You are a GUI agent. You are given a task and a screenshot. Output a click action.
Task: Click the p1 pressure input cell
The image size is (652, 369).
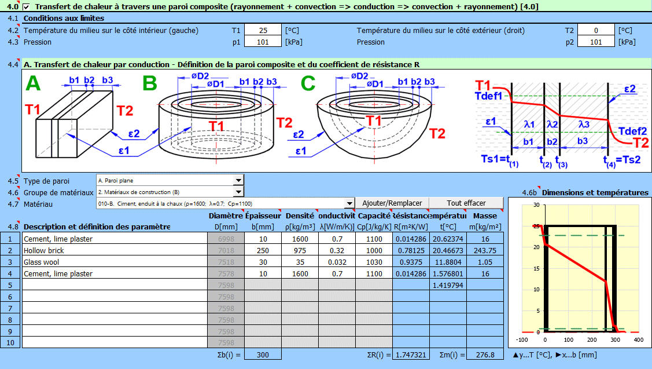point(263,42)
